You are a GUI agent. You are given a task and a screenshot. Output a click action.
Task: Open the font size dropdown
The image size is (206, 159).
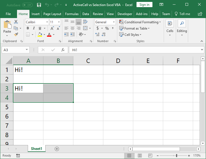click(59, 22)
